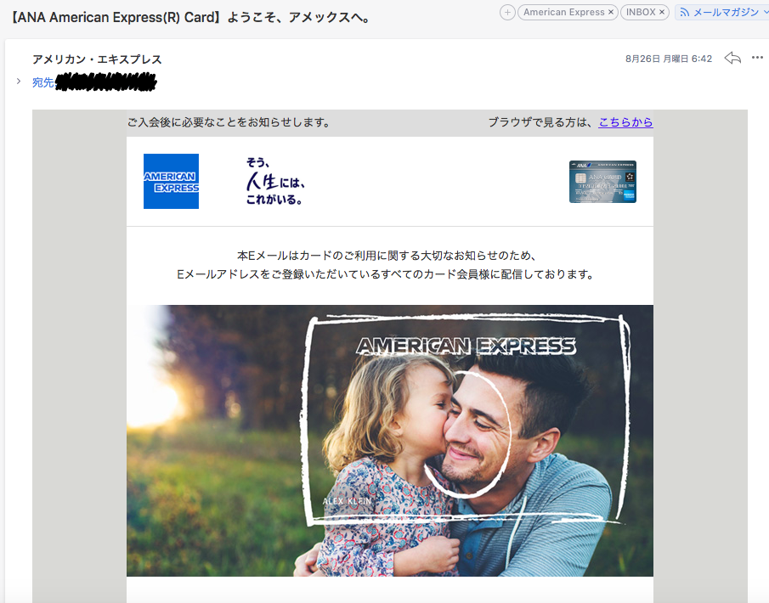Remove the American Express tag
The width and height of the screenshot is (769, 603).
611,12
